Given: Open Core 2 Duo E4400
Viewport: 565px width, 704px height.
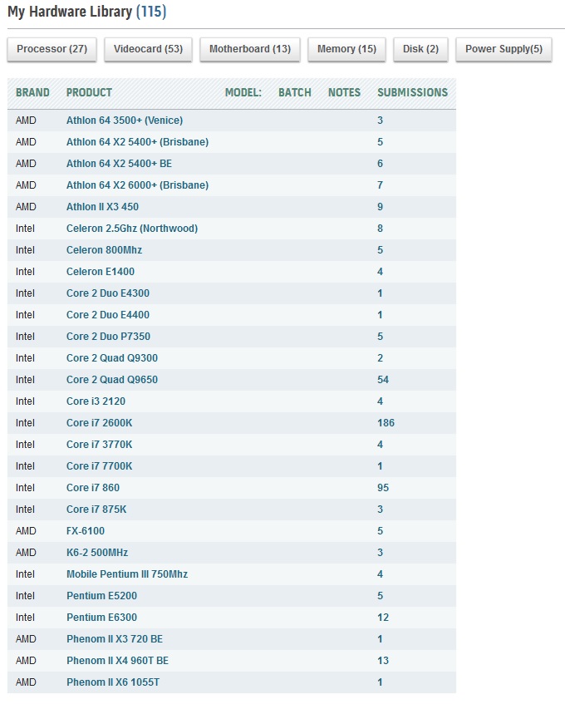Looking at the screenshot, I should click(x=108, y=315).
